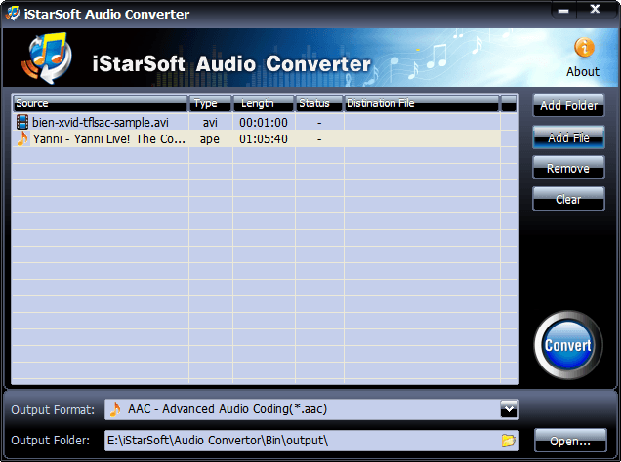This screenshot has height=462, width=621.
Task: Click the music note icon beside Yanni file
Action: (22, 139)
